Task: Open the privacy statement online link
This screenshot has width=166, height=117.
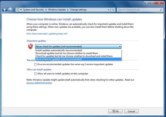Action: coord(39,83)
